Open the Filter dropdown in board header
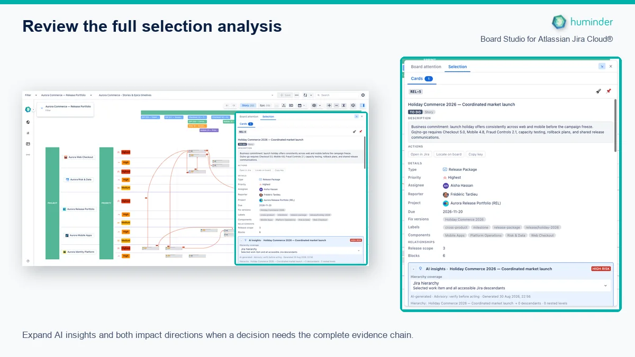Viewport: 635px width, 357px height. (31, 95)
